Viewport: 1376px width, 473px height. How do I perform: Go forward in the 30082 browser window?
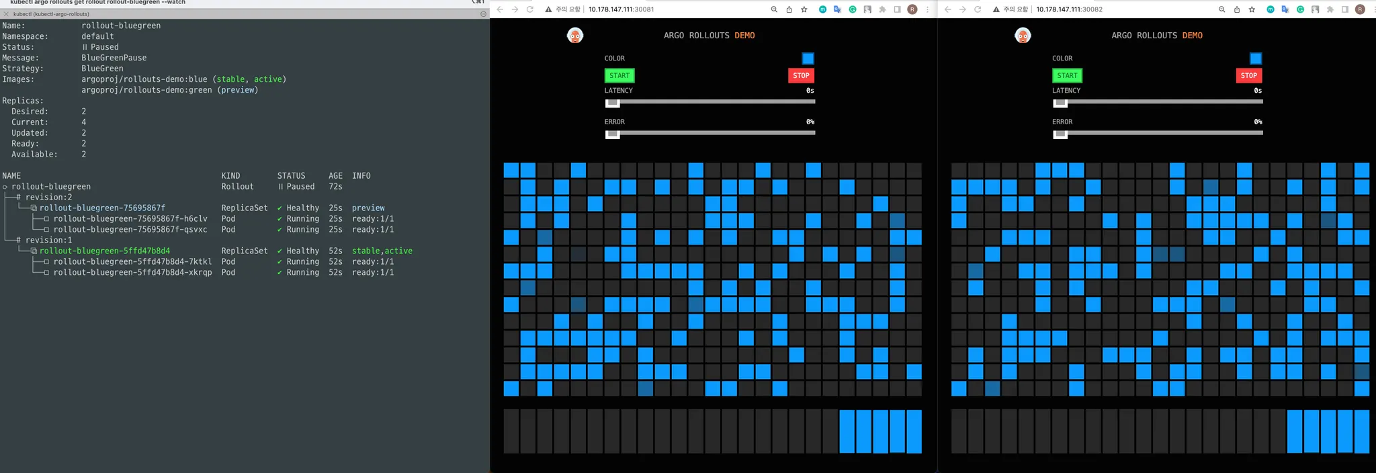[962, 9]
